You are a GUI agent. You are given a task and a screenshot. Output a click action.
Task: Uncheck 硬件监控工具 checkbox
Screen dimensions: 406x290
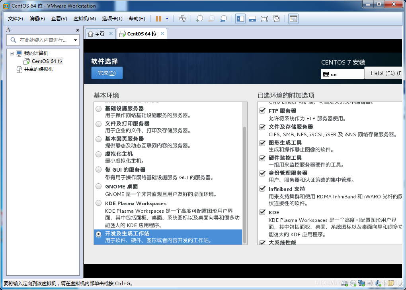click(262, 158)
